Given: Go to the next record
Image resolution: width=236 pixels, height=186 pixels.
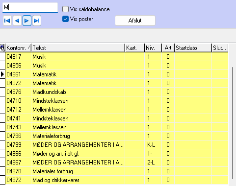Looking at the screenshot, I should pos(27,21).
